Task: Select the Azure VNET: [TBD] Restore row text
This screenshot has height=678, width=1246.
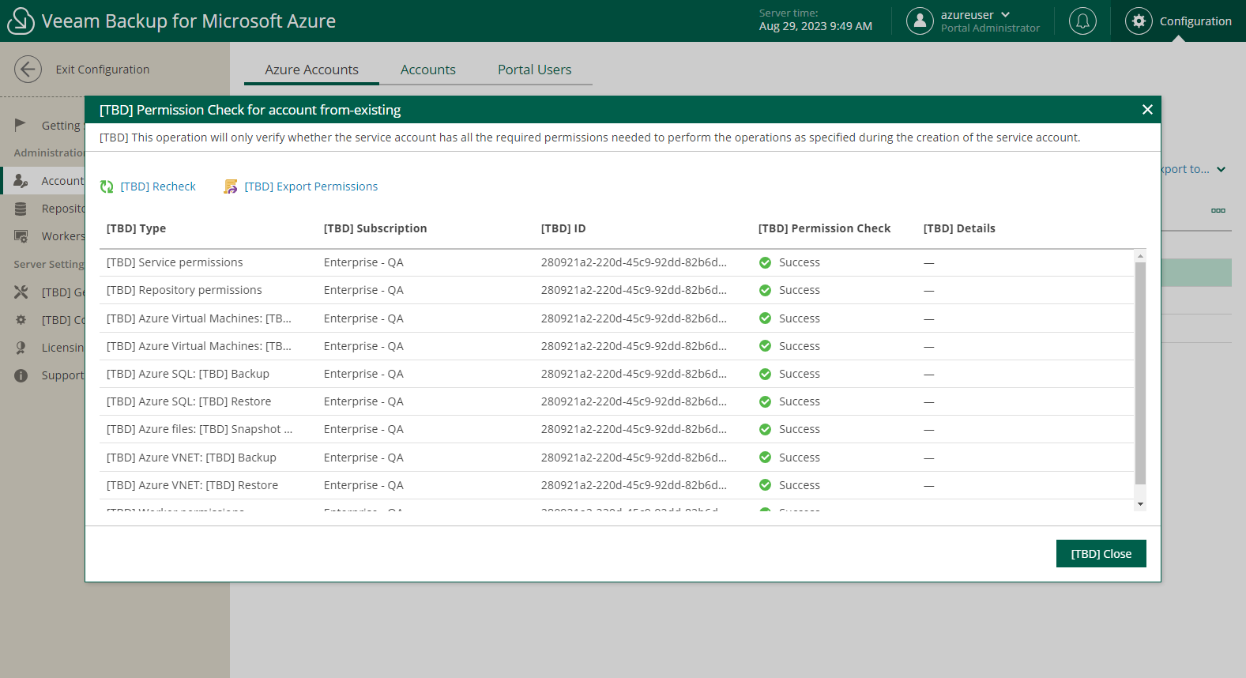Action: 193,485
